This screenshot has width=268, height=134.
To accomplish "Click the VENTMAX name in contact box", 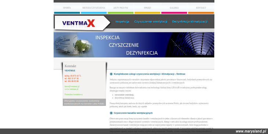I will [x=70, y=70].
